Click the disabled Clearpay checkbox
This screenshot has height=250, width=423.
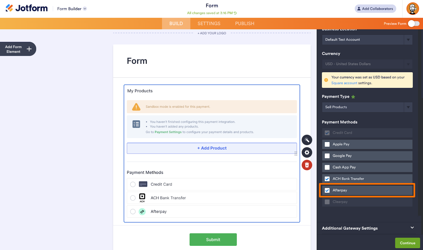click(x=327, y=202)
